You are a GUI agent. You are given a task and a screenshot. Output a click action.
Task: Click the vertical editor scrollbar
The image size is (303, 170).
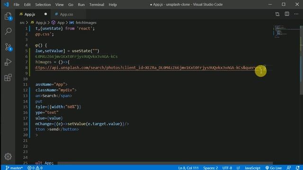(301, 60)
